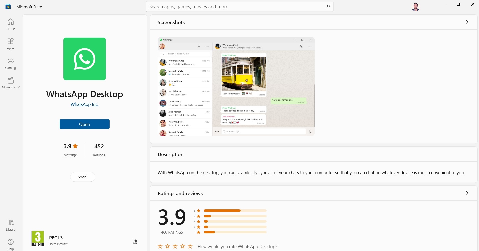Click the 2 star rating bar
The height and width of the screenshot is (251, 479).
click(x=235, y=227)
